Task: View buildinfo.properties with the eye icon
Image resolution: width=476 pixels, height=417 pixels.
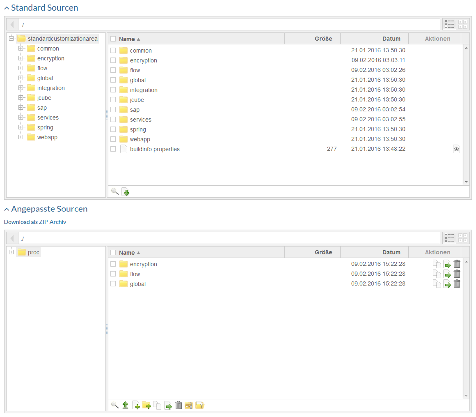Action: tap(456, 149)
